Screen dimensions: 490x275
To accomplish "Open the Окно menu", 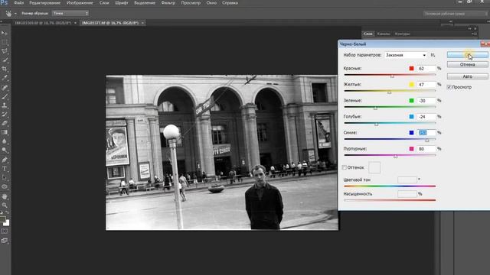I will point(211,3).
